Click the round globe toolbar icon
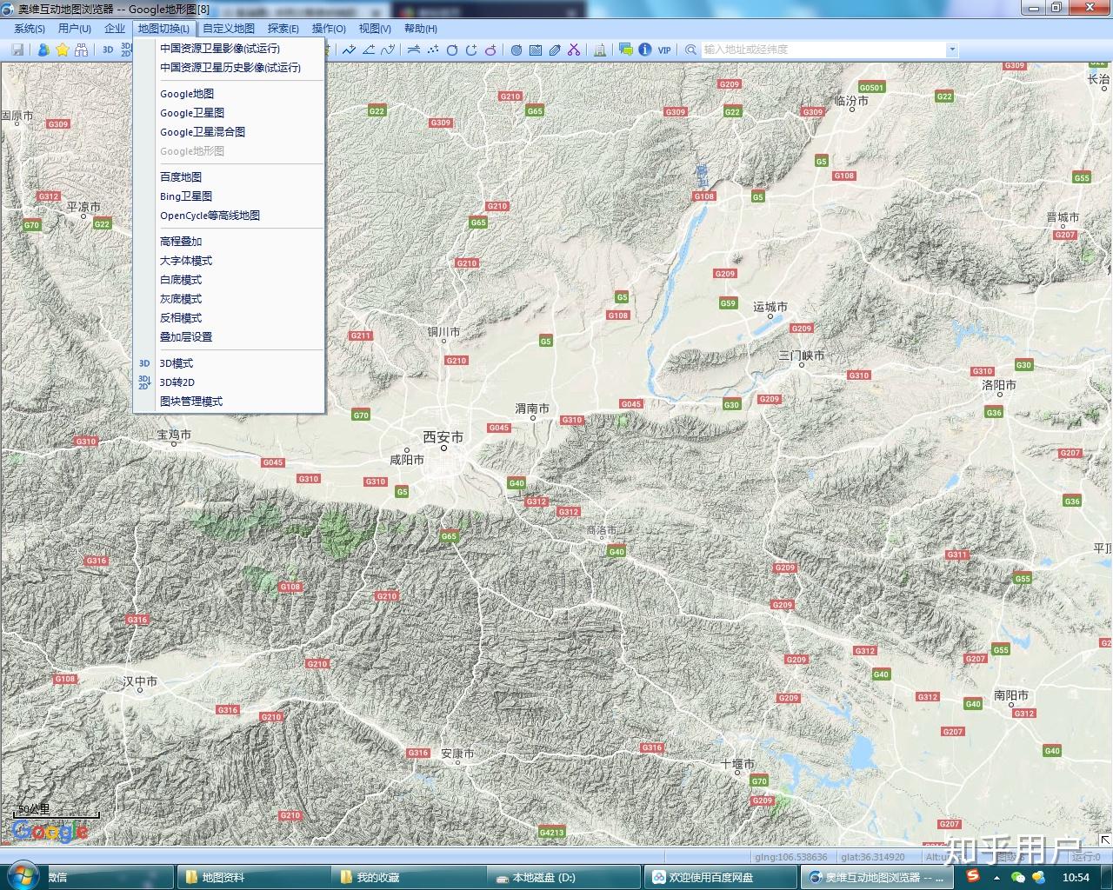 pos(517,50)
